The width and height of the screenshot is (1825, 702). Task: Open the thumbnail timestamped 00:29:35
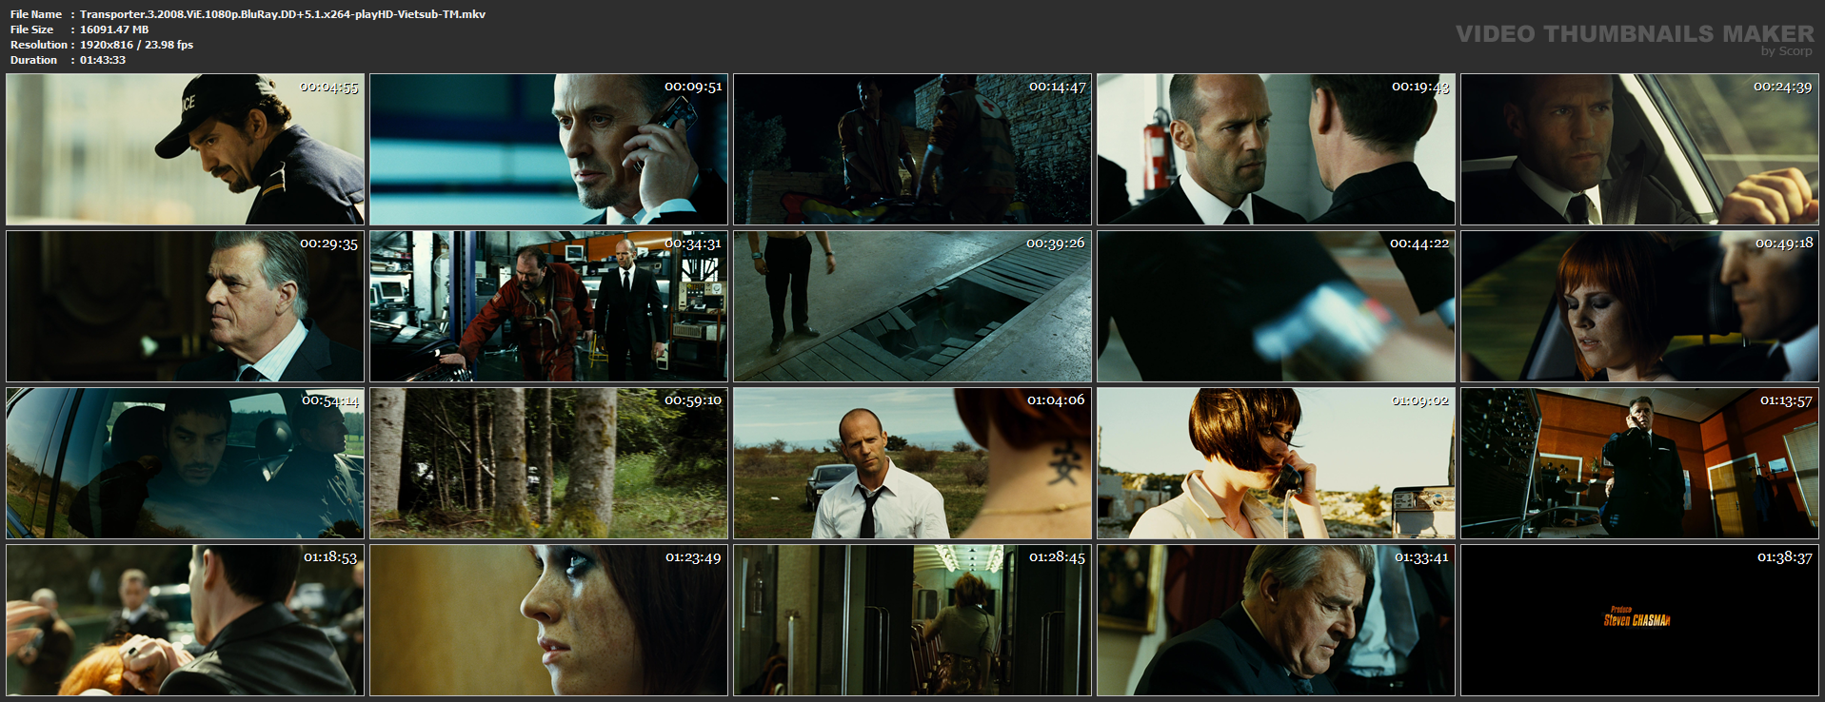[185, 306]
